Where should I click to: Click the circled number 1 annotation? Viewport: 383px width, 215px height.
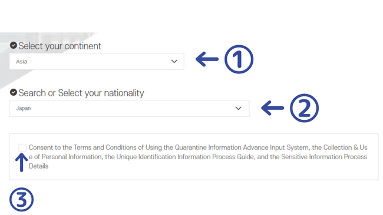tap(239, 59)
